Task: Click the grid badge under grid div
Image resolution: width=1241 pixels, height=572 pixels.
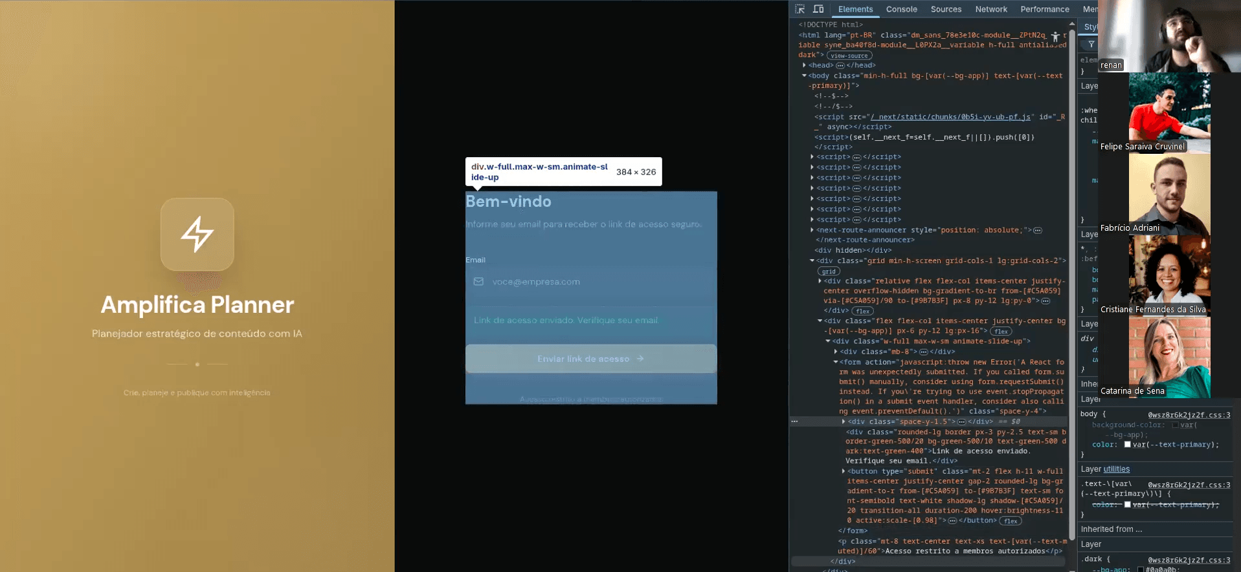Action: (829, 271)
